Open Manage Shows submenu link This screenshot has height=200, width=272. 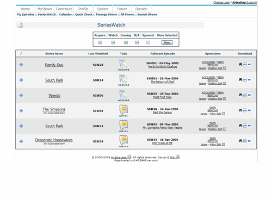[x=107, y=15]
